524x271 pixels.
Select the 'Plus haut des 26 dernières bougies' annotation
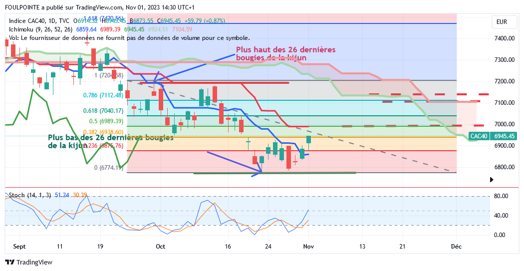(286, 54)
